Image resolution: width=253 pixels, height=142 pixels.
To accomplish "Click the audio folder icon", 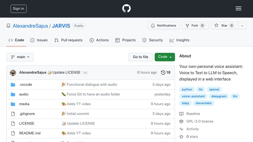I will coord(13,94).
